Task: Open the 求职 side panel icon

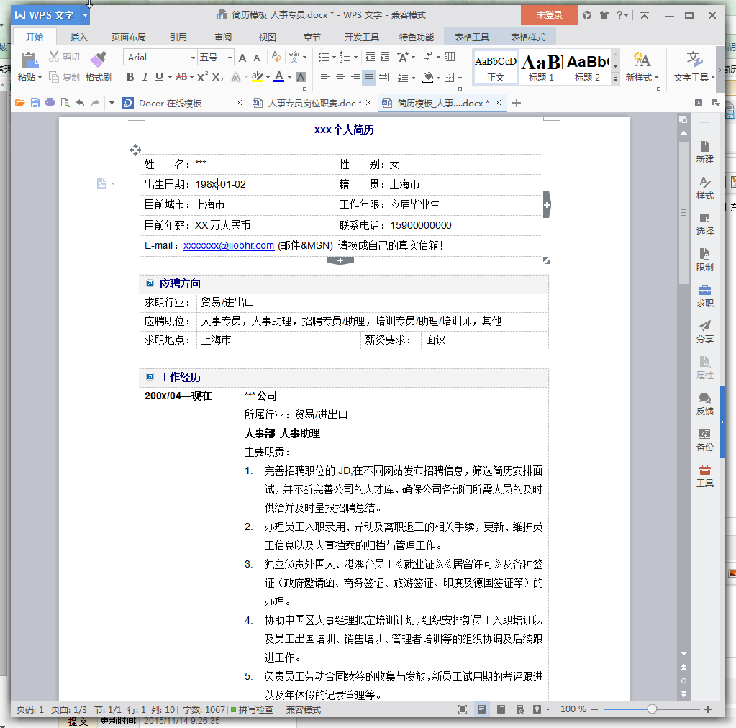Action: pos(704,296)
